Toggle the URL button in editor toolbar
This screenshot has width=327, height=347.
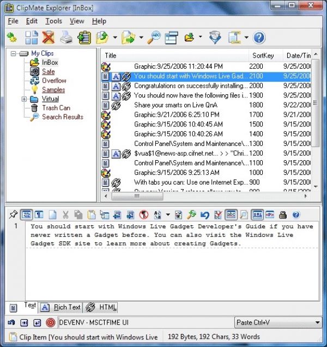click(258, 215)
